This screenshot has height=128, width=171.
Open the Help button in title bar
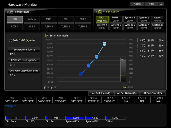click(151, 4)
